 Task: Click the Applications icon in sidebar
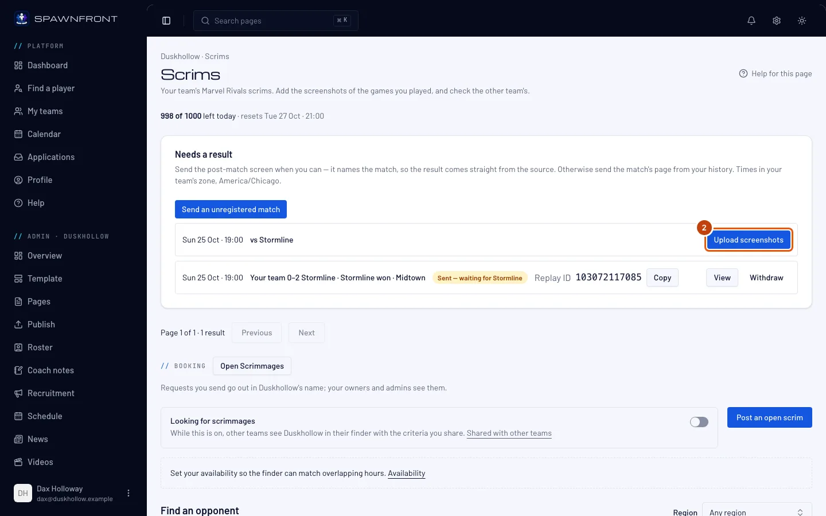(x=18, y=157)
